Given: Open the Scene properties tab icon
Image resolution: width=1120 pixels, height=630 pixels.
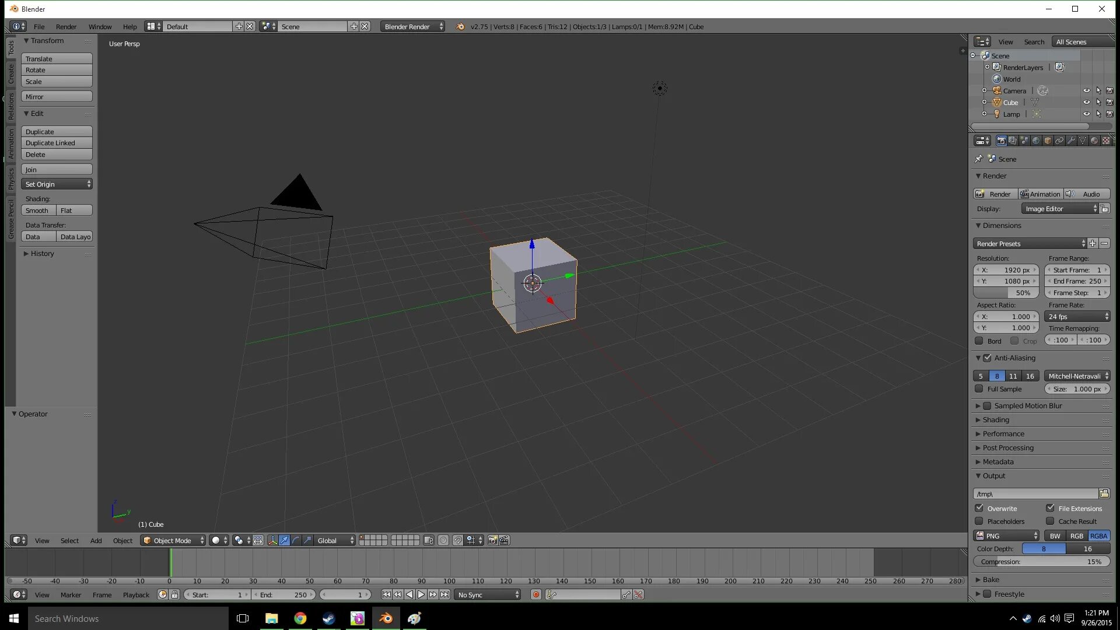Looking at the screenshot, I should pyautogui.click(x=1024, y=141).
